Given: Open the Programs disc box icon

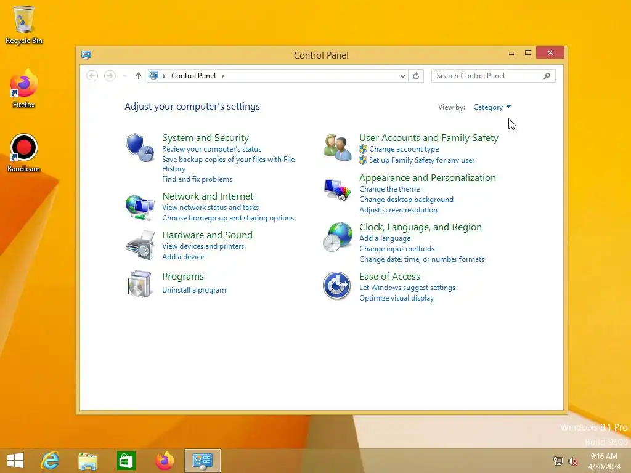Looking at the screenshot, I should (x=139, y=284).
